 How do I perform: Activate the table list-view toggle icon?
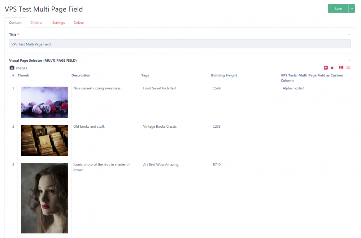coord(348,67)
